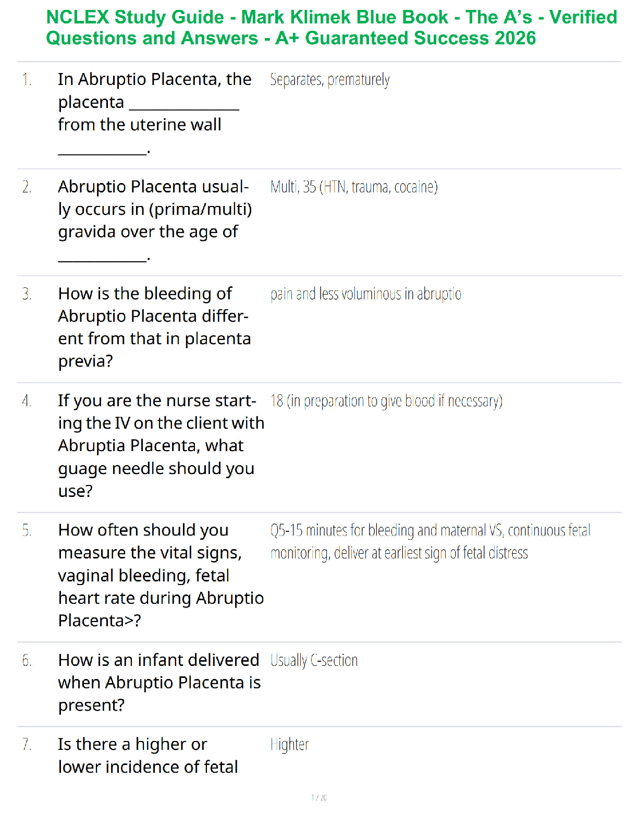Viewport: 638px width, 826px height.
Task: Click the 'Usually C-section' answer
Action: [x=314, y=661]
